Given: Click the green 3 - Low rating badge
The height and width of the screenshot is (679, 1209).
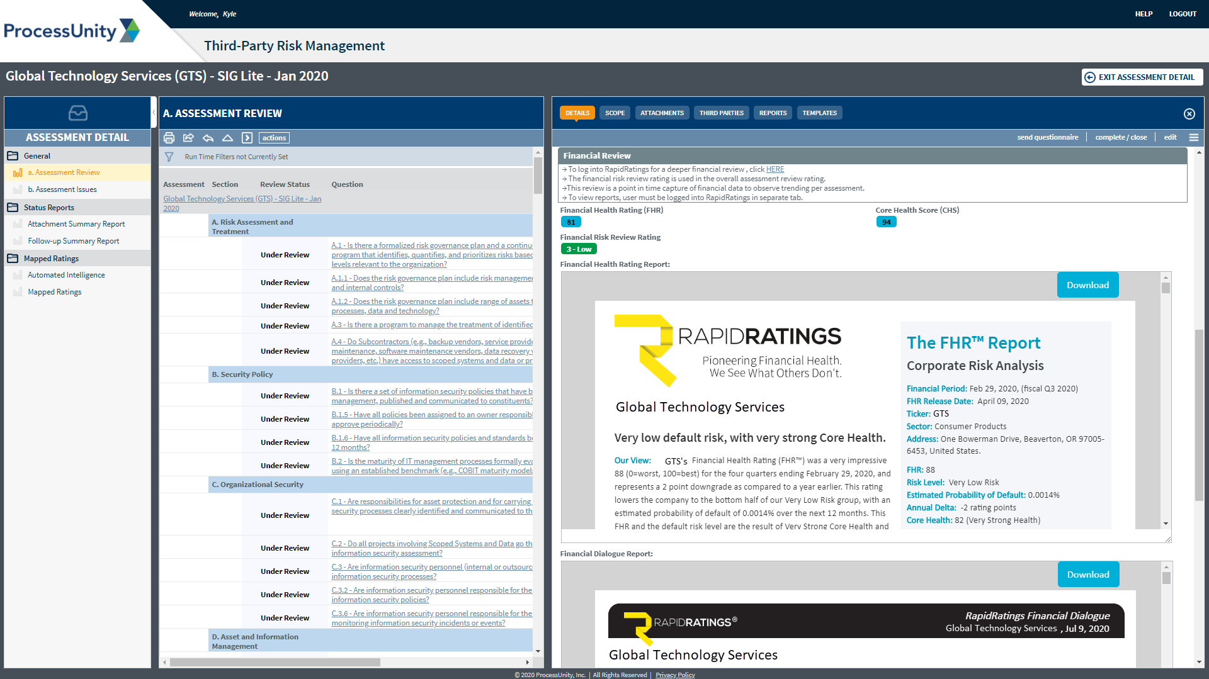Looking at the screenshot, I should pyautogui.click(x=579, y=249).
